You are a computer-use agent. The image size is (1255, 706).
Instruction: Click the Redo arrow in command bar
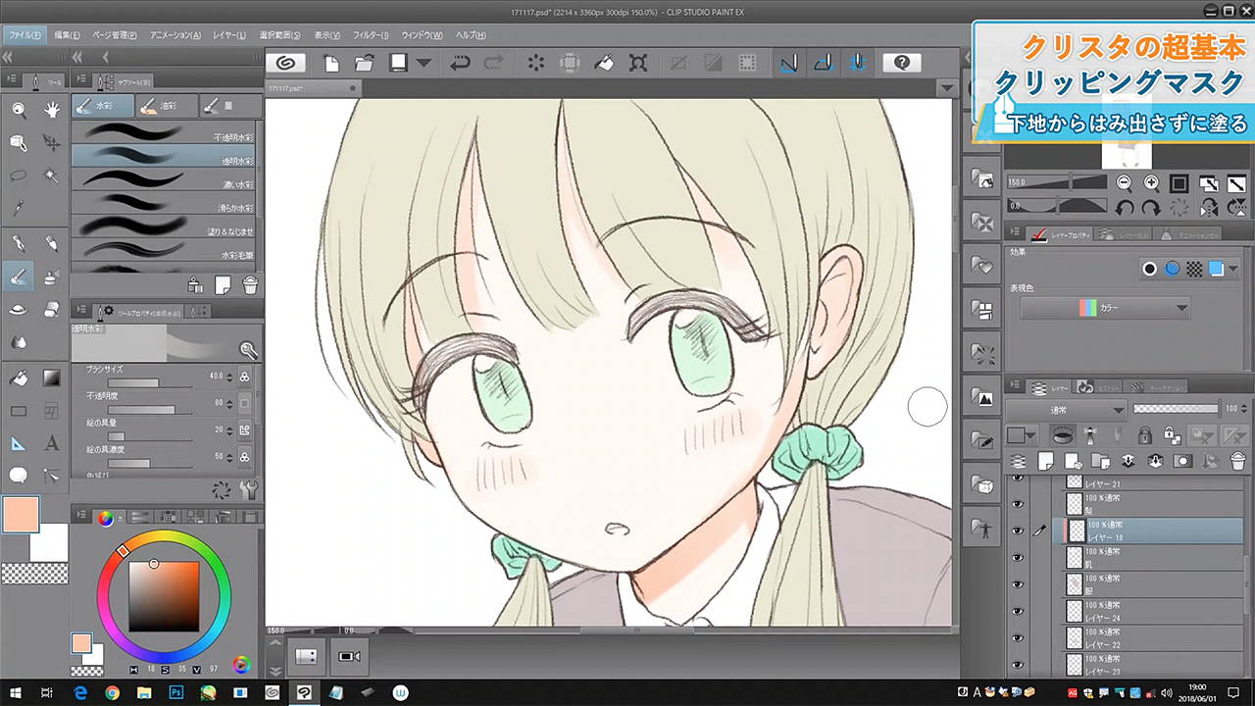(x=493, y=63)
